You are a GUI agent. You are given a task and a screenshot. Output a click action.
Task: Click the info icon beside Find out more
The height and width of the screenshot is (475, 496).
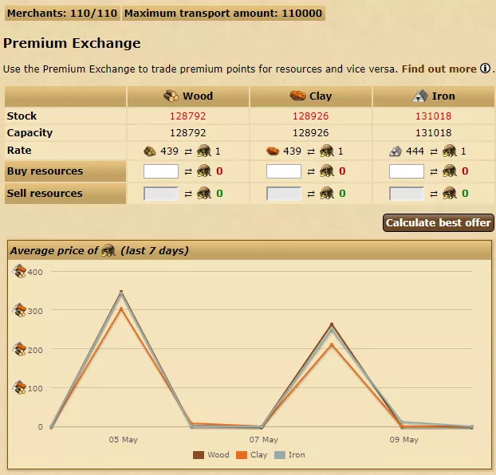tap(485, 69)
